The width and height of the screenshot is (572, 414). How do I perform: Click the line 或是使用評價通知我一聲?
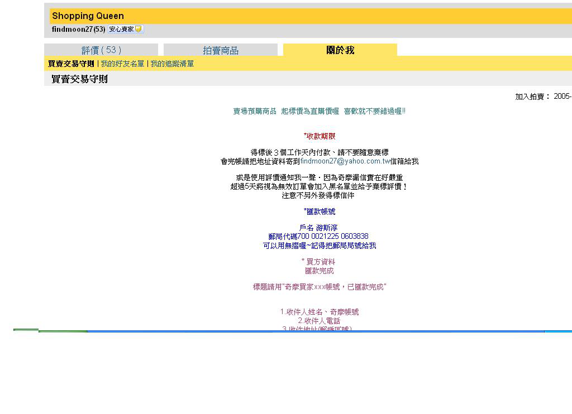(x=319, y=177)
